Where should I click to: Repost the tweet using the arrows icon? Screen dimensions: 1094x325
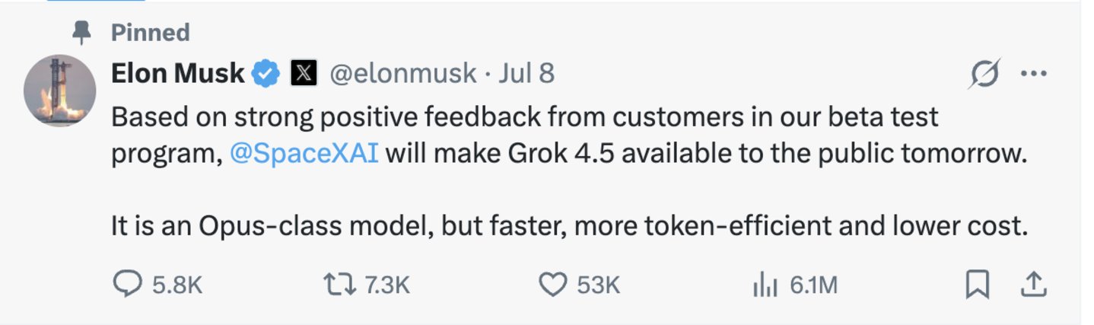[x=339, y=285]
